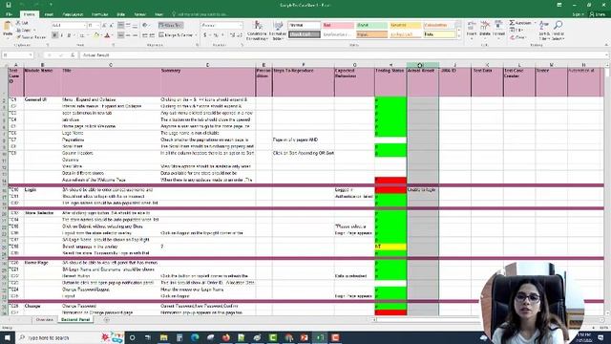Click the red Font Color icon
Screen dimensions: 611x344
[107, 35]
